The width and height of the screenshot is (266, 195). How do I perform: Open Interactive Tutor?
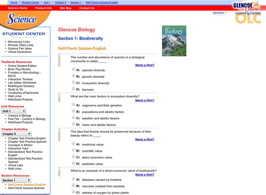tap(18, 149)
